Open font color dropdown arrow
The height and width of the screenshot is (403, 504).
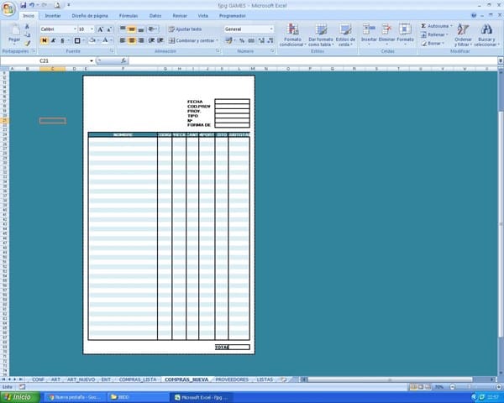(111, 40)
